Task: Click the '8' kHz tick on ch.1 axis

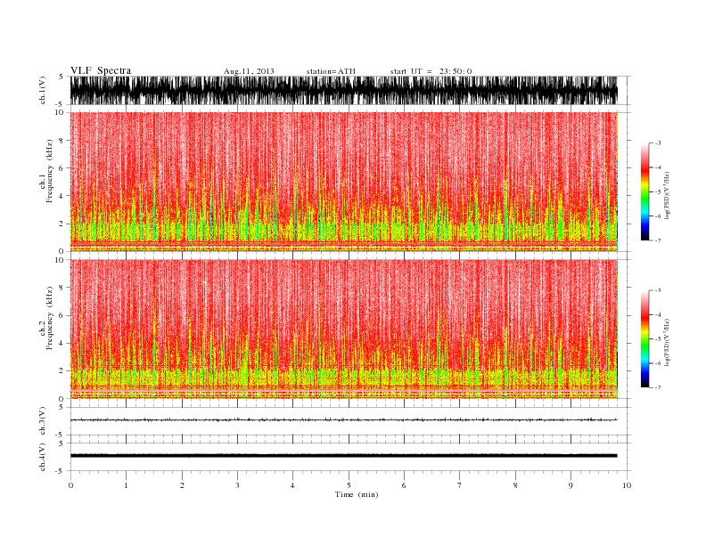Action: (x=62, y=141)
